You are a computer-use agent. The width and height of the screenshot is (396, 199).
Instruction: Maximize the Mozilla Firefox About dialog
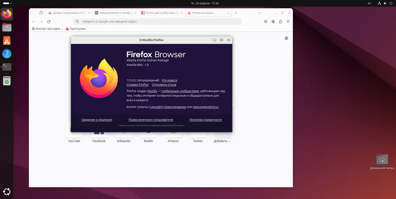[221, 40]
